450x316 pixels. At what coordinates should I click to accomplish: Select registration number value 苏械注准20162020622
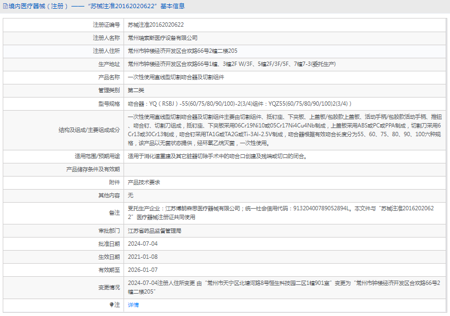click(156, 25)
